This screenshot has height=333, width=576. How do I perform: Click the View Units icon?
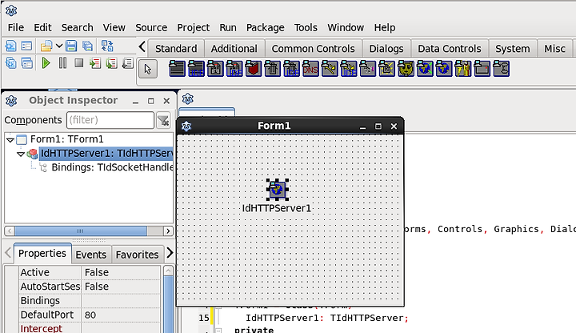coord(11,63)
